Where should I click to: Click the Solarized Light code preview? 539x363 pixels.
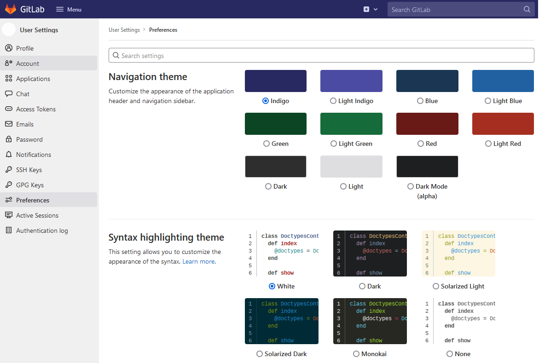[x=458, y=254]
